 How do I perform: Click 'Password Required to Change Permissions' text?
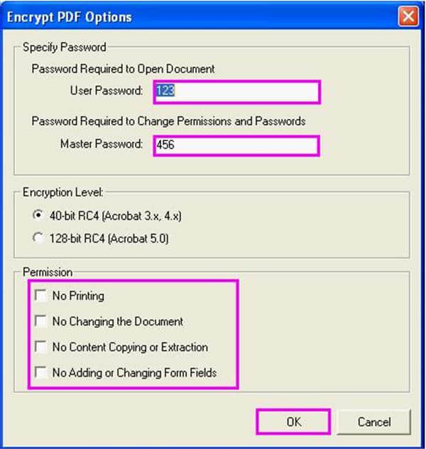click(x=168, y=121)
